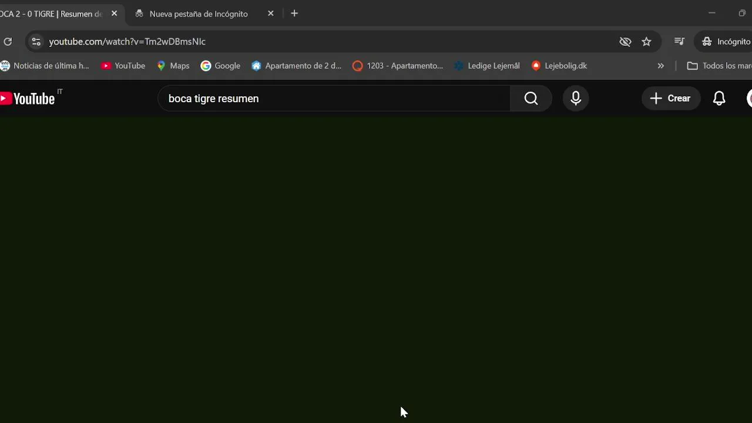Start voice search with microphone icon
Viewport: 752px width, 423px height.
[x=576, y=99]
